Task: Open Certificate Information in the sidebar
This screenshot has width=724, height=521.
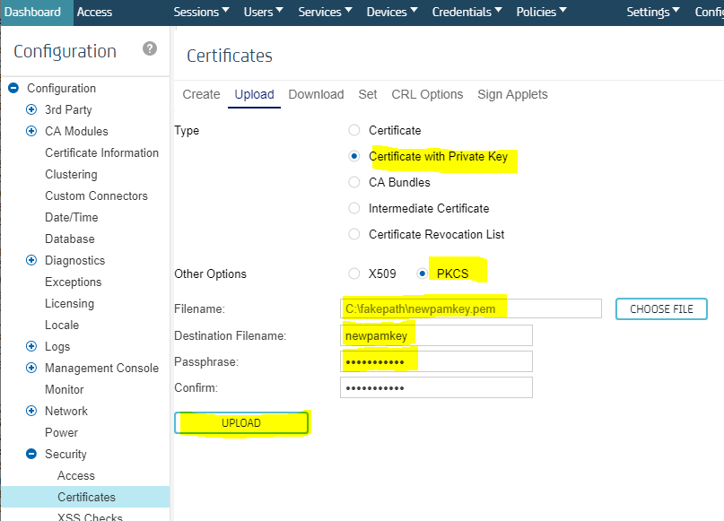Action: point(101,152)
